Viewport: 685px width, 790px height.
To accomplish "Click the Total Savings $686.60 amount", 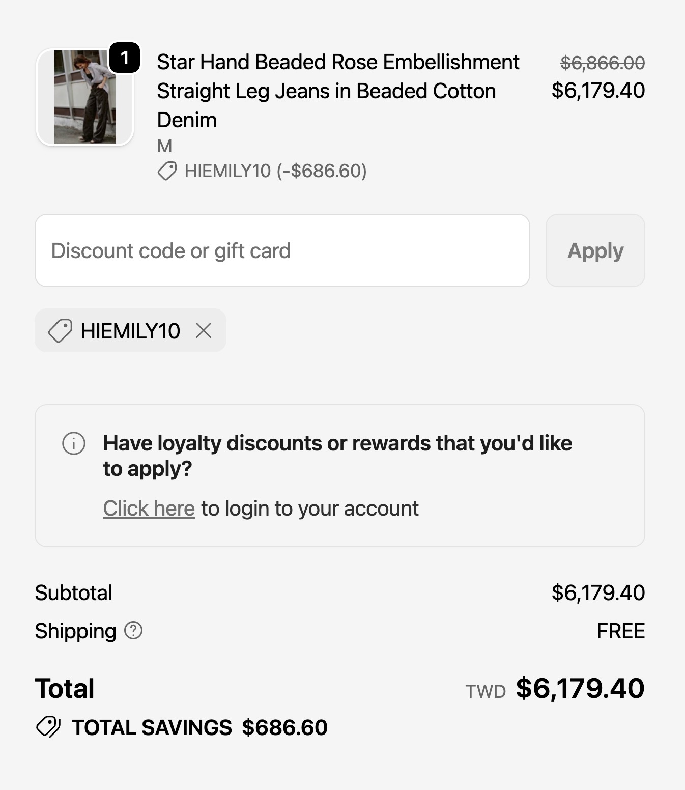I will tap(285, 727).
